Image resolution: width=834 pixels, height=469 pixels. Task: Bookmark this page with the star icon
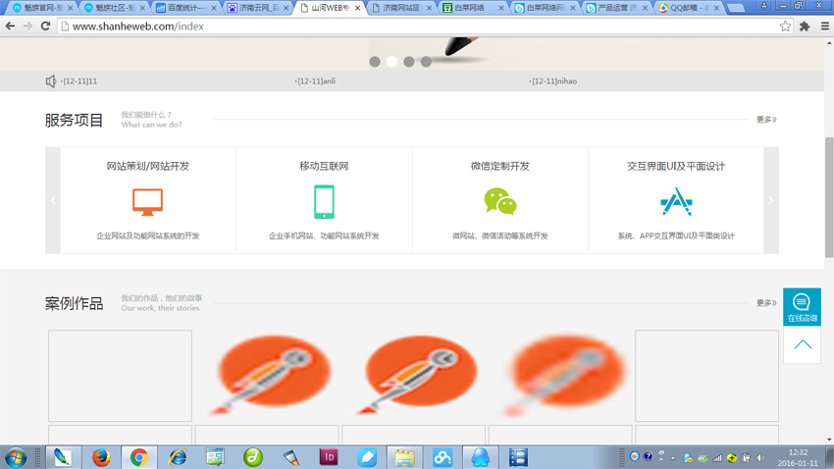(785, 26)
